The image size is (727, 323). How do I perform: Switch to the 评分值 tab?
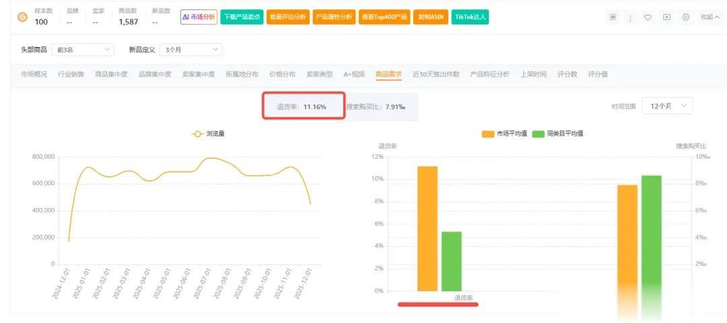598,74
